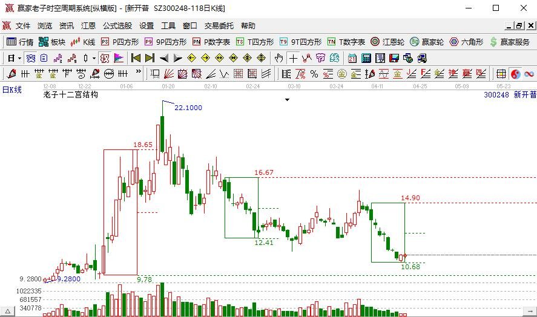
Task: Toggle the crosshair cursor tool
Action: 293,59
